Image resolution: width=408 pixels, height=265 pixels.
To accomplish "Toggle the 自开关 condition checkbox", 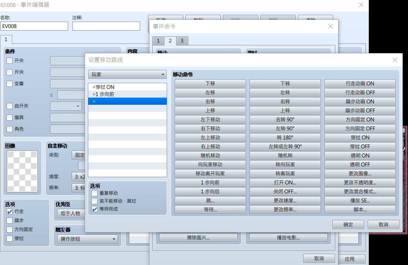I will (x=10, y=106).
